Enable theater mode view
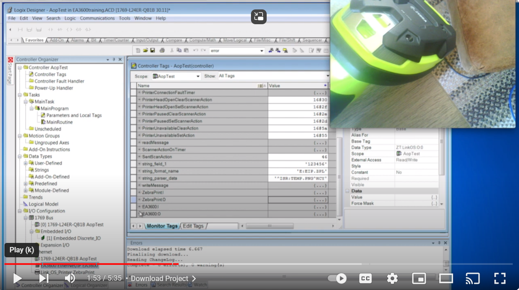Viewport: 519px width, 290px height. 446,278
